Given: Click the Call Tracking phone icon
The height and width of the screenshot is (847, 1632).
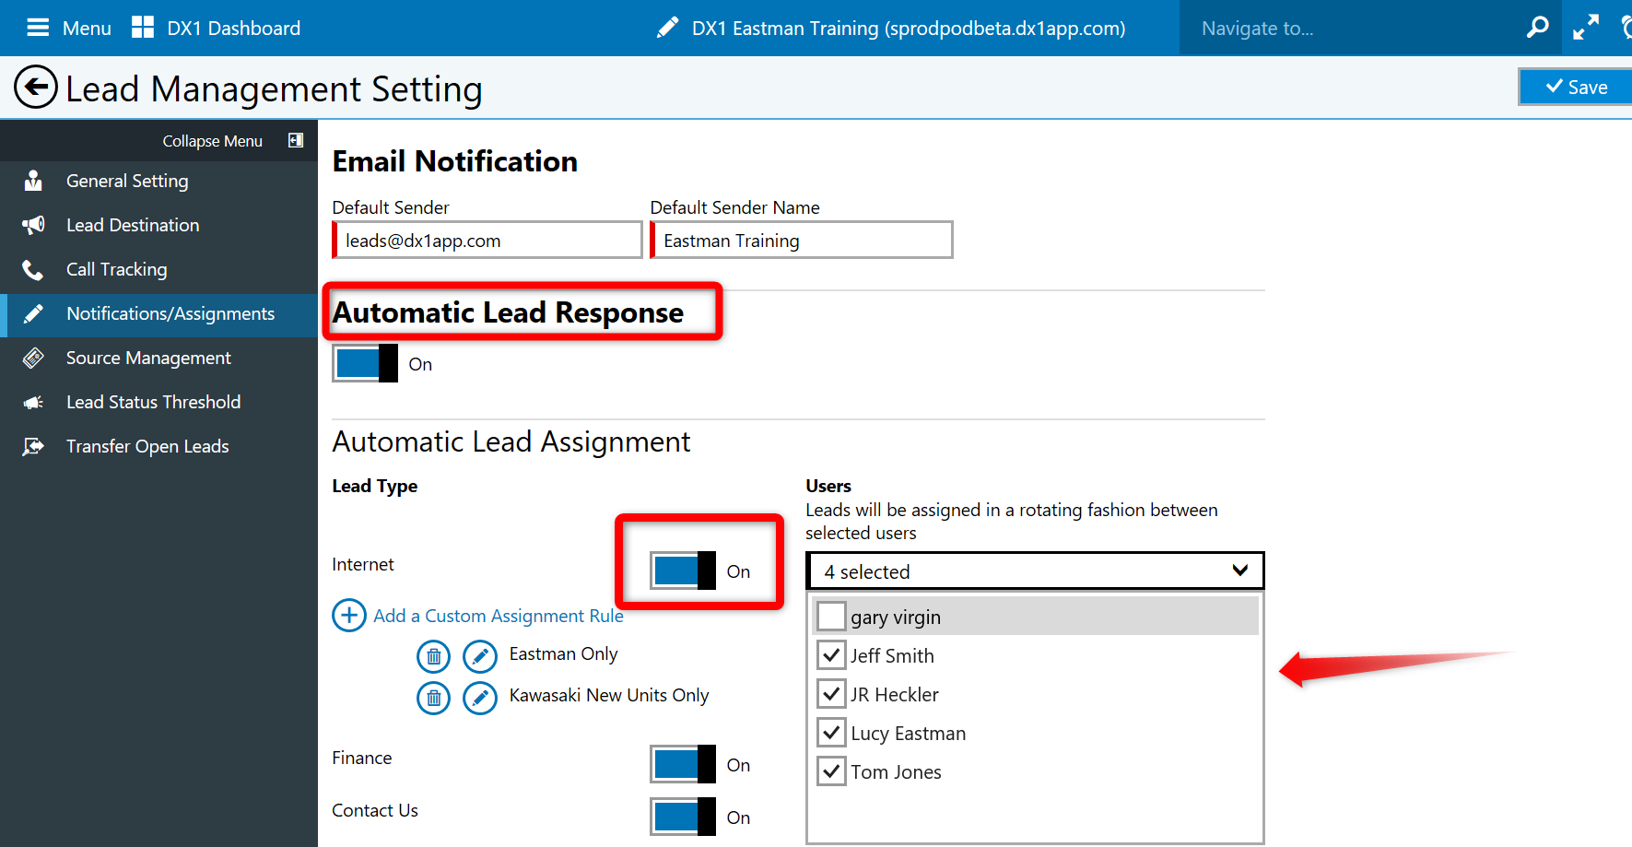Looking at the screenshot, I should tap(33, 269).
